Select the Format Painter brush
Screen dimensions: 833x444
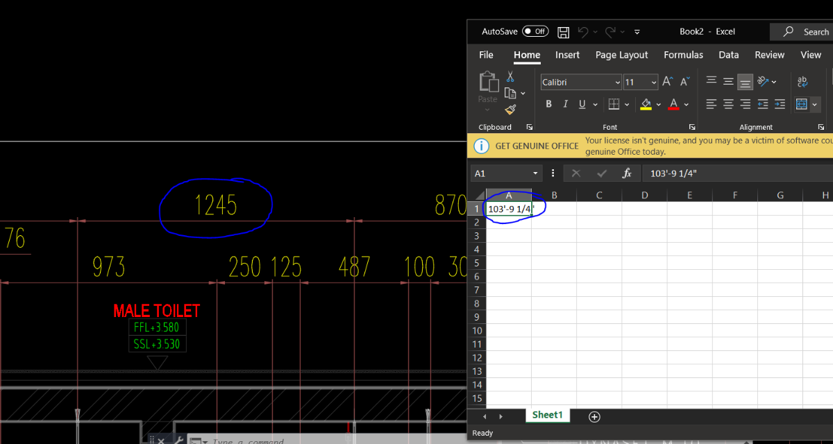coord(510,109)
